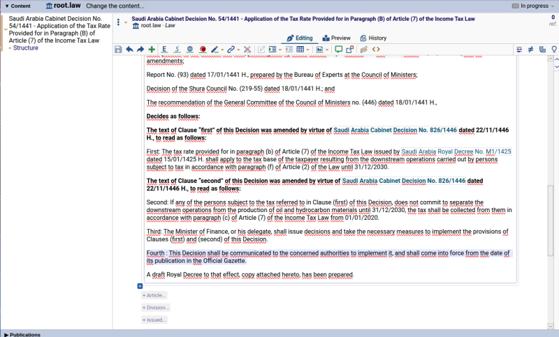Open the small arrow beside the document title
559x337 pixels.
(126, 22)
